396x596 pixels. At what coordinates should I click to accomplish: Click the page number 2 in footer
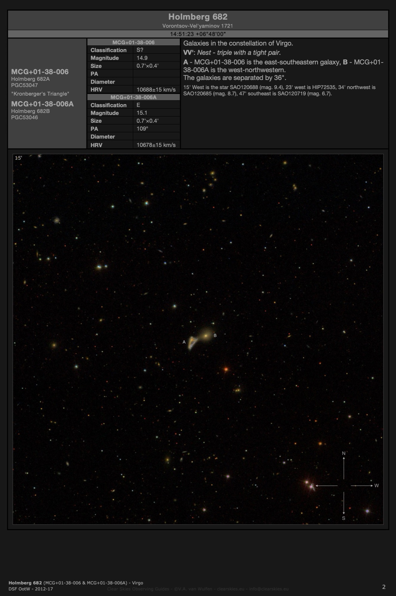[x=384, y=587]
